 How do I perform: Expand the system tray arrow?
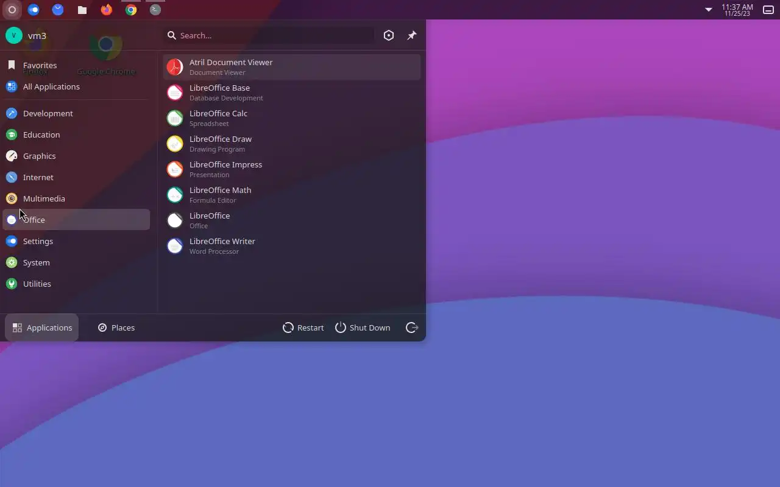709,10
